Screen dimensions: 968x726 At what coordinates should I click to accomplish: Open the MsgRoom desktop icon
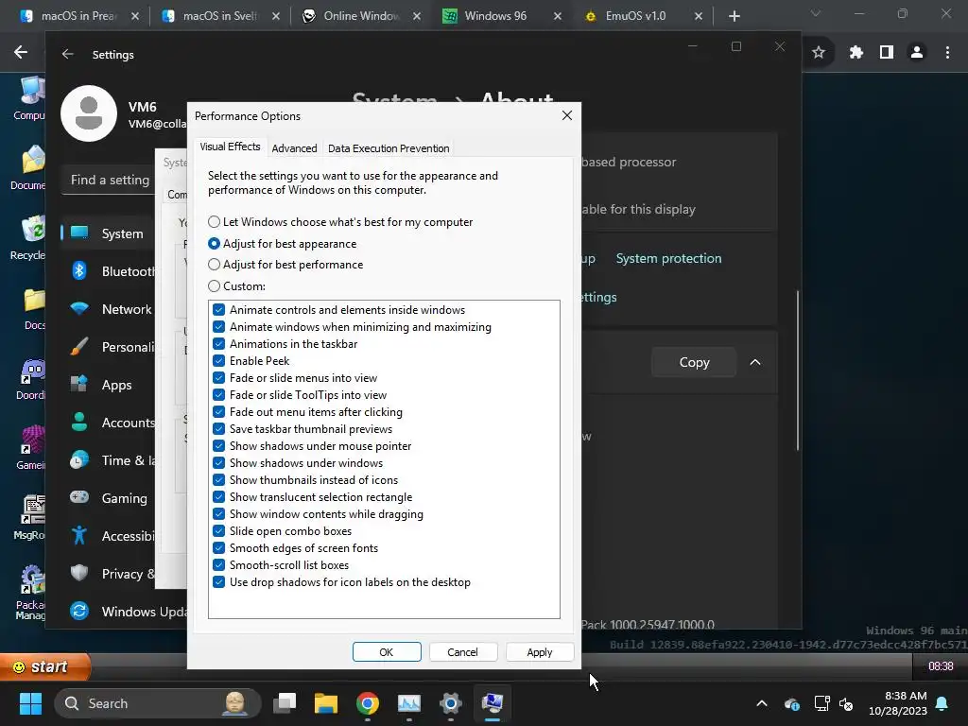[30, 517]
